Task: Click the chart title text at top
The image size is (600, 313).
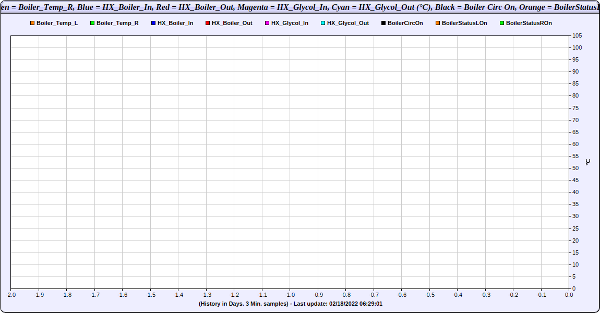Action: click(300, 7)
